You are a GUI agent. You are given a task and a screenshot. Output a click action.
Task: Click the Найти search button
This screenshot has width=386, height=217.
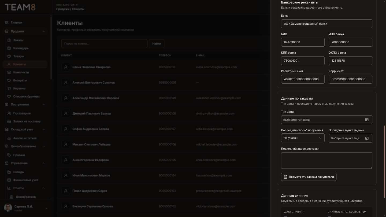157,44
